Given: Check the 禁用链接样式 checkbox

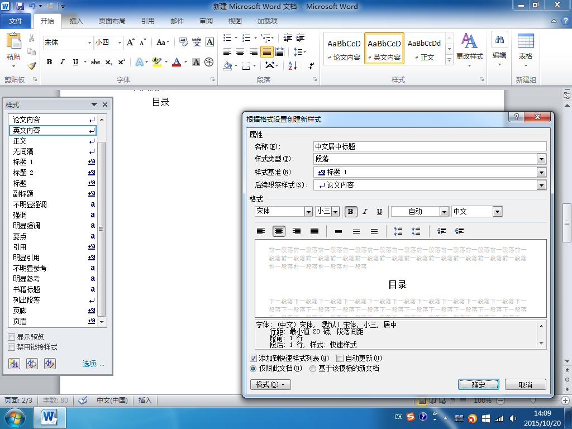Looking at the screenshot, I should pyautogui.click(x=11, y=347).
